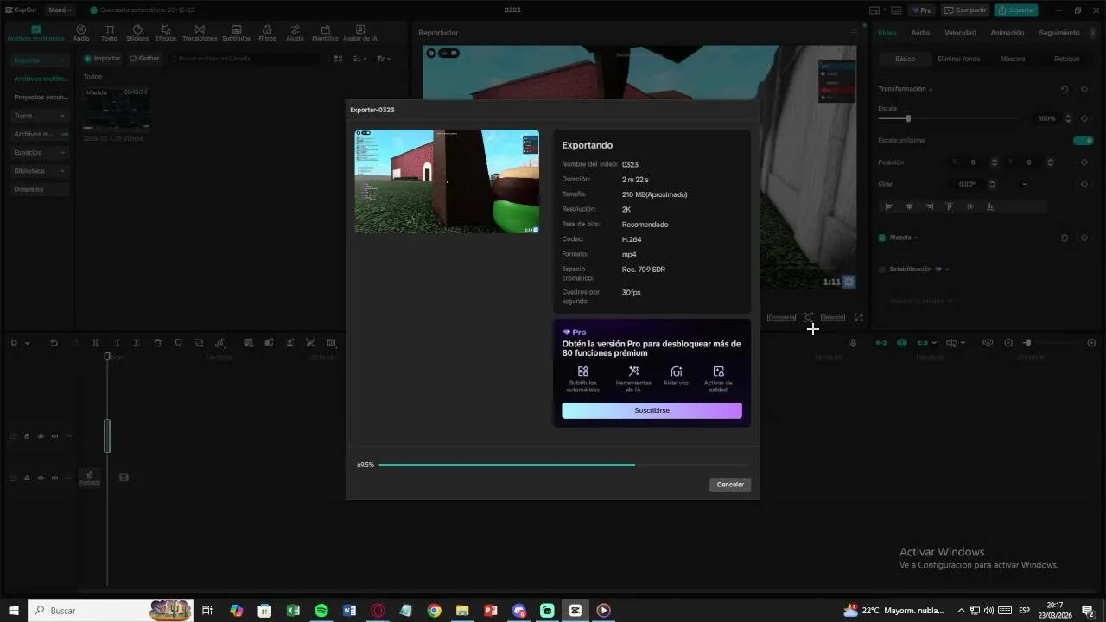
Task: Click the delete trash icon in timeline
Action: 158,343
